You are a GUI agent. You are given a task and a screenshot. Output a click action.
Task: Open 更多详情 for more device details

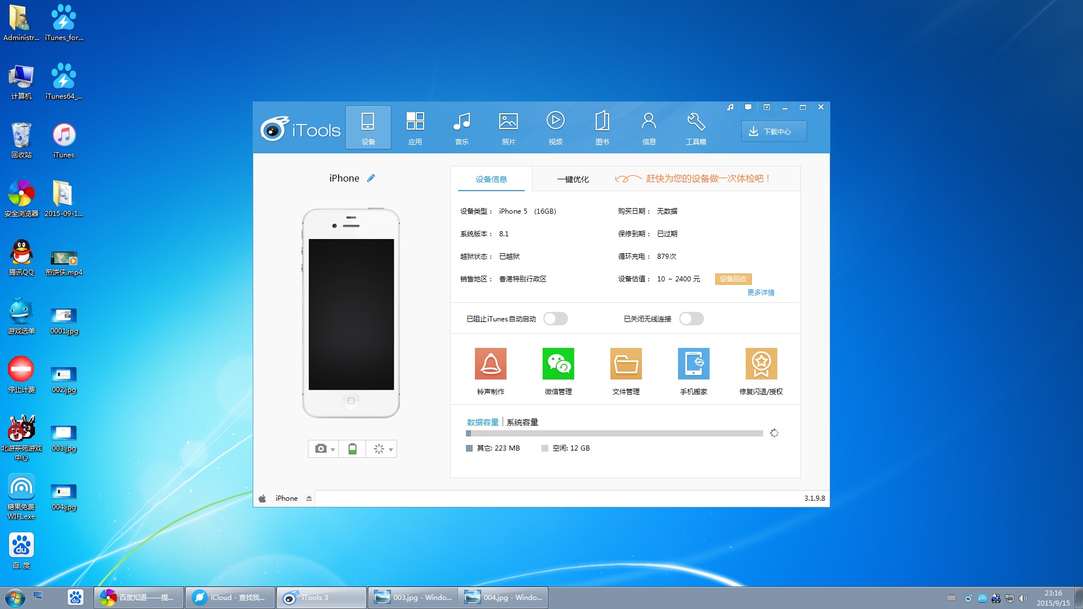760,293
